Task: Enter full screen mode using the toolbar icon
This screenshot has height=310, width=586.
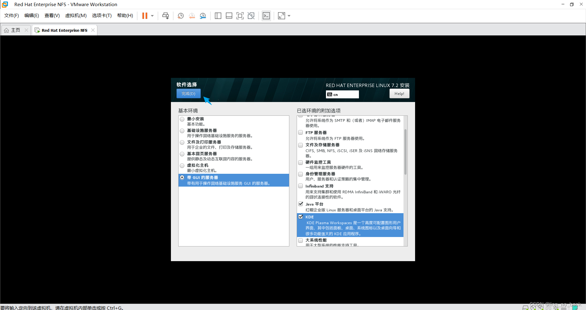Action: [x=240, y=16]
